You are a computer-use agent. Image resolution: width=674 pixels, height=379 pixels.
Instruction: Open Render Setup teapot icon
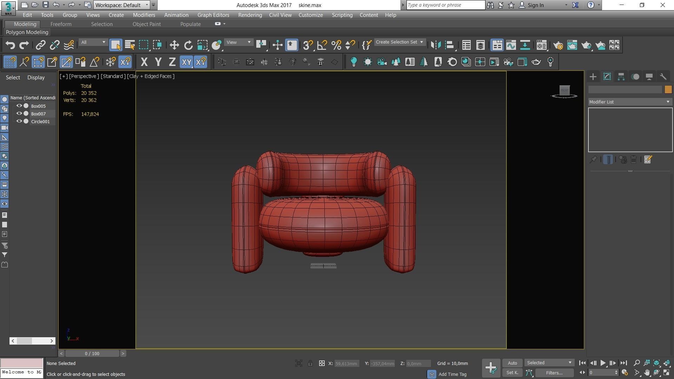tap(558, 45)
